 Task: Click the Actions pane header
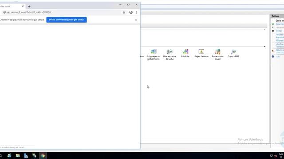277,16
